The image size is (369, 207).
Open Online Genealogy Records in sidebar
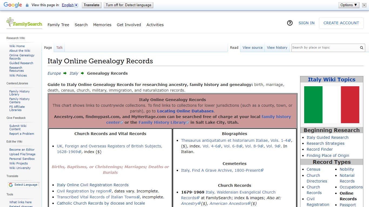point(22,57)
